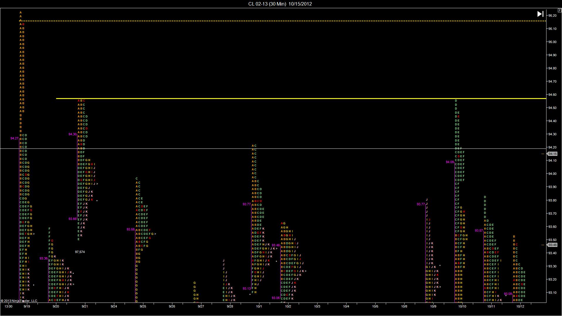Image resolution: width=562 pixels, height=316 pixels.
Task: Click the 10/12 date axis label
Action: [520, 306]
